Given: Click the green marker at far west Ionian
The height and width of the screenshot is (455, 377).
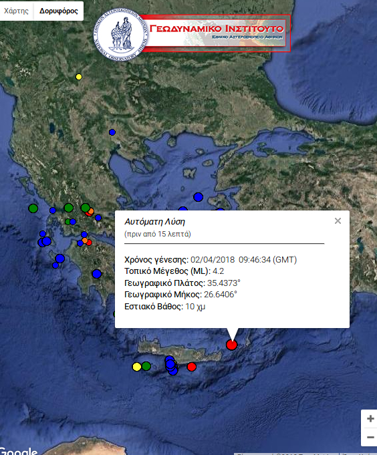Looking at the screenshot, I should tap(33, 208).
